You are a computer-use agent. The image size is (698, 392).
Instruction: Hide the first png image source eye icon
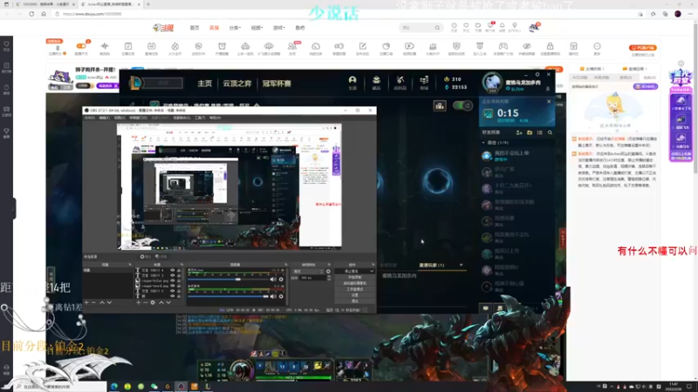click(x=172, y=280)
